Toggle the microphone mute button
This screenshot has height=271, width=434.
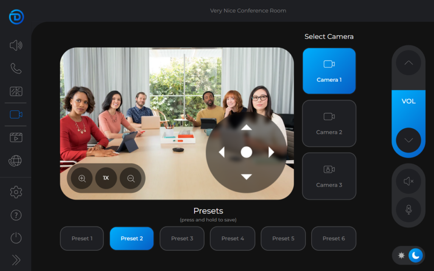point(408,210)
